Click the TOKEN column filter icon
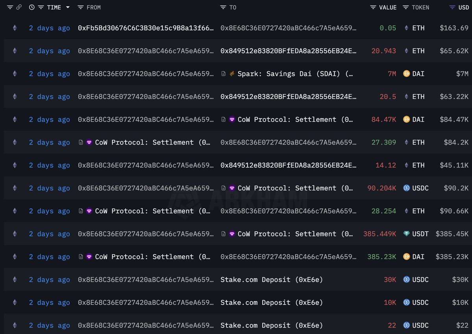The height and width of the screenshot is (334, 472). (x=405, y=7)
